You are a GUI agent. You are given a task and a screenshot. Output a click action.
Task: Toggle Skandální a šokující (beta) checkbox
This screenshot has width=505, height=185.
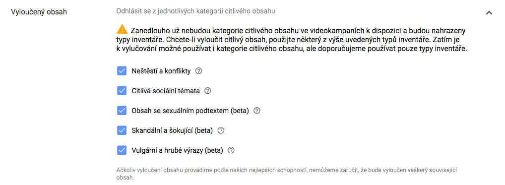click(122, 130)
